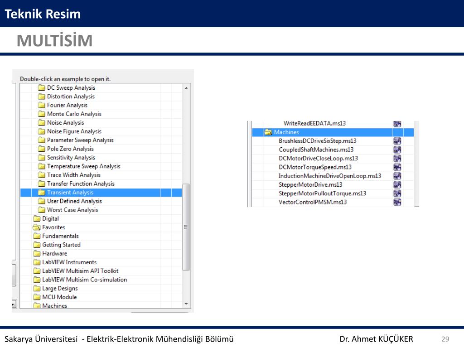Select Trace Width Analysis folder
Image resolution: width=464 pixels, height=348 pixels.
pyautogui.click(x=74, y=175)
